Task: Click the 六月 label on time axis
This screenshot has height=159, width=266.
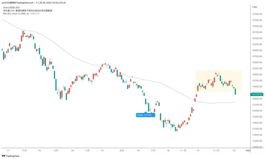Action: 24,151
